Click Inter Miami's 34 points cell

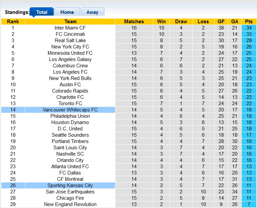[x=249, y=28]
